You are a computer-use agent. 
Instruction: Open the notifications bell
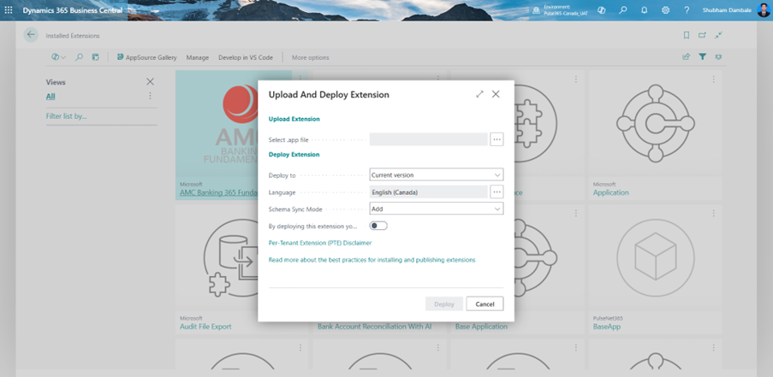645,10
